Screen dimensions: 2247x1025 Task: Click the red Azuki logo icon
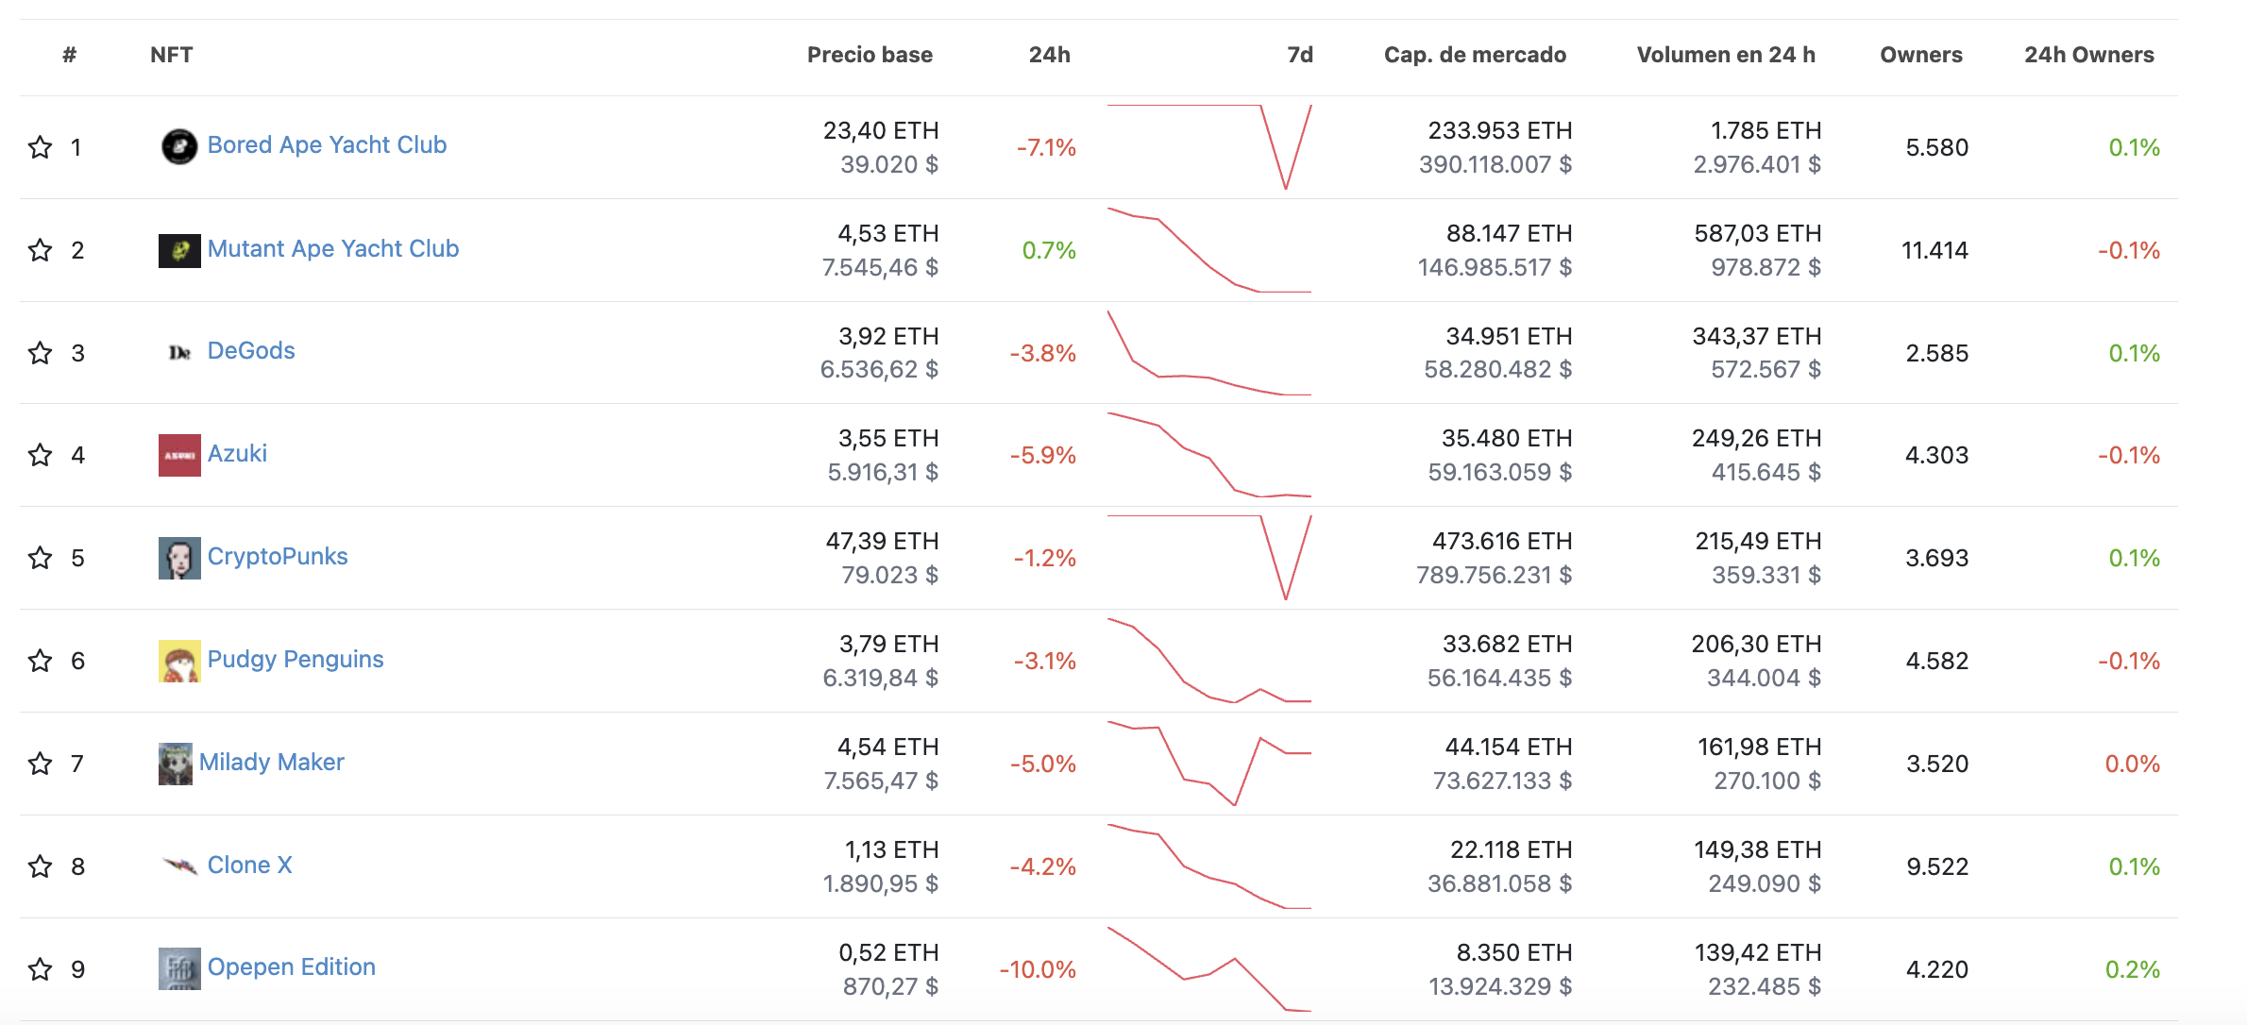tap(179, 455)
